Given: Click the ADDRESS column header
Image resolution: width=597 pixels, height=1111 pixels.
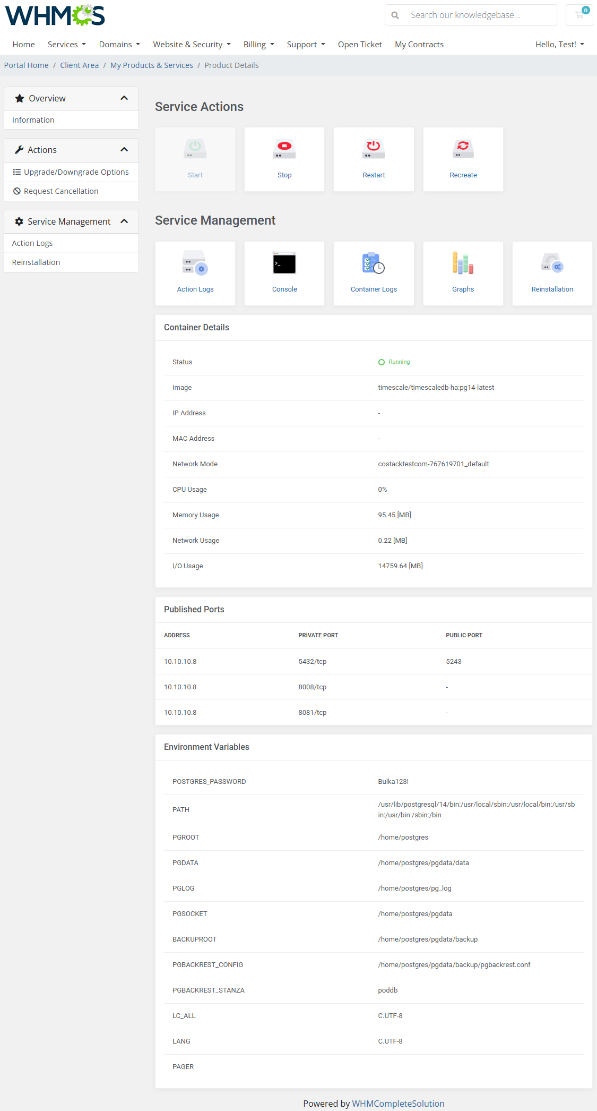Looking at the screenshot, I should coord(177,635).
